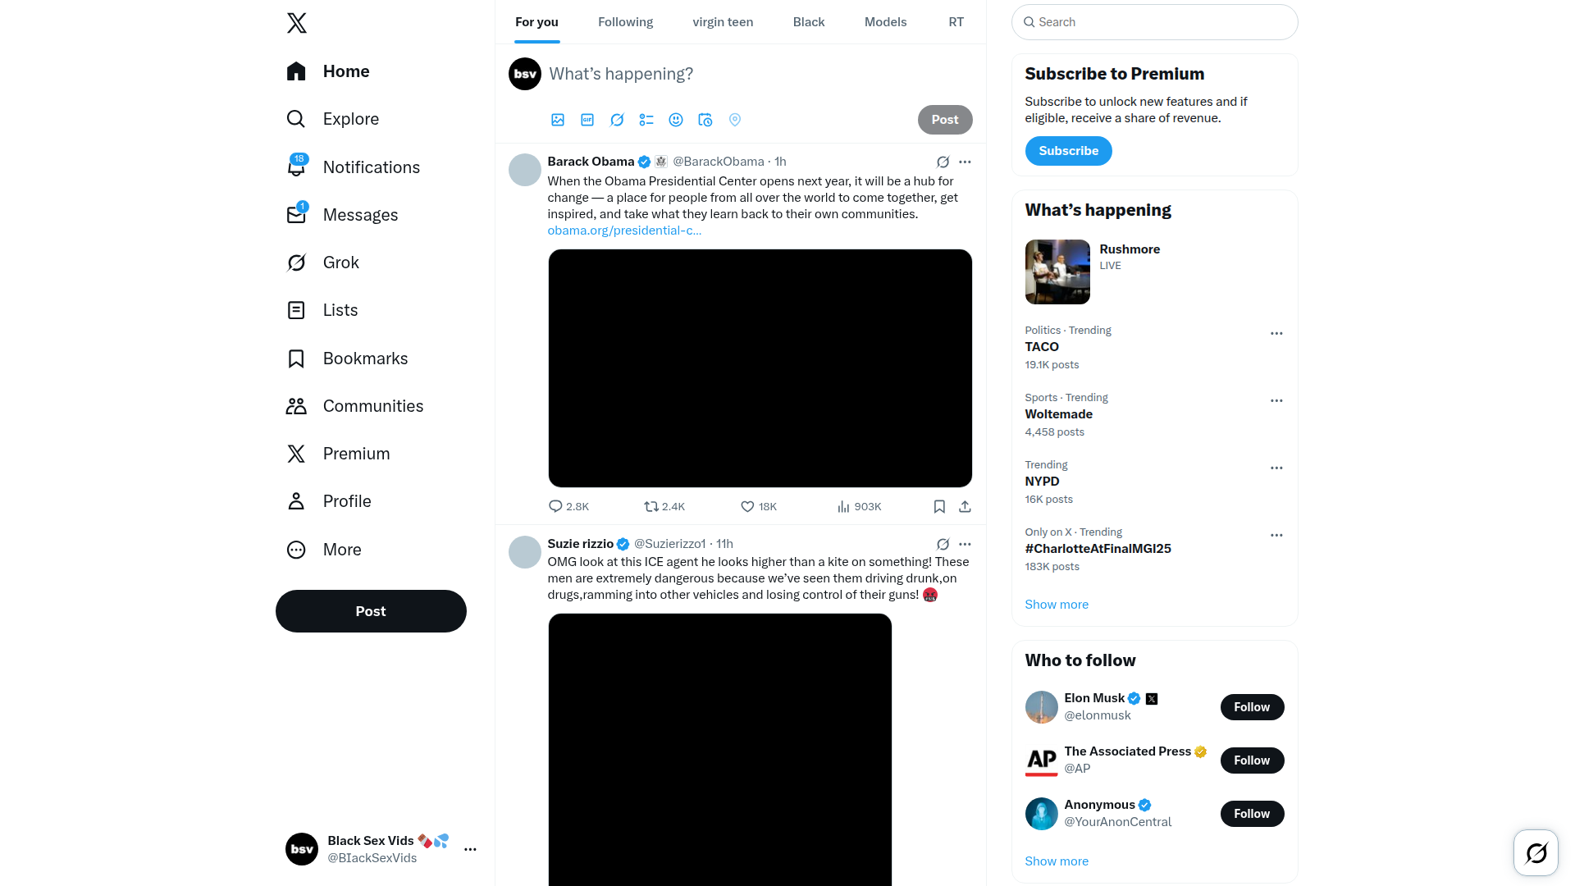This screenshot has height=886, width=1575.
Task: Share Barack Obama's post
Action: coord(965,507)
